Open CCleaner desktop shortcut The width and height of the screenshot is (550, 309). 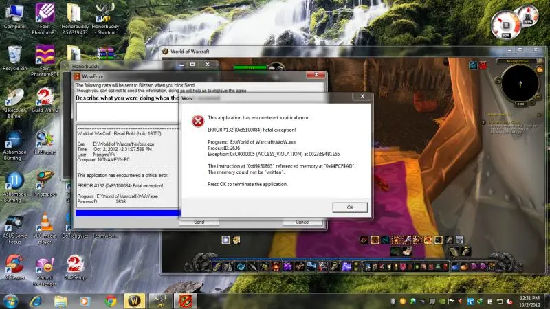point(14,266)
